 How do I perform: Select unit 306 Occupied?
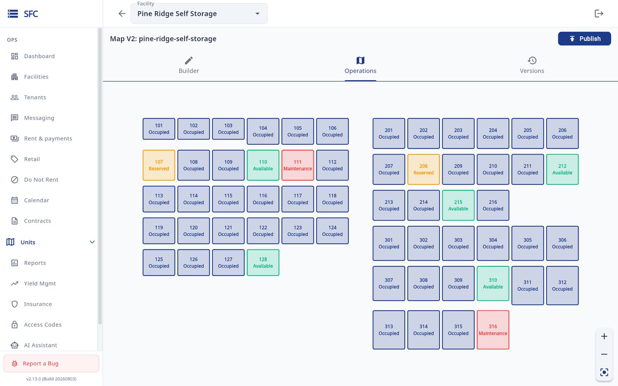(x=562, y=243)
